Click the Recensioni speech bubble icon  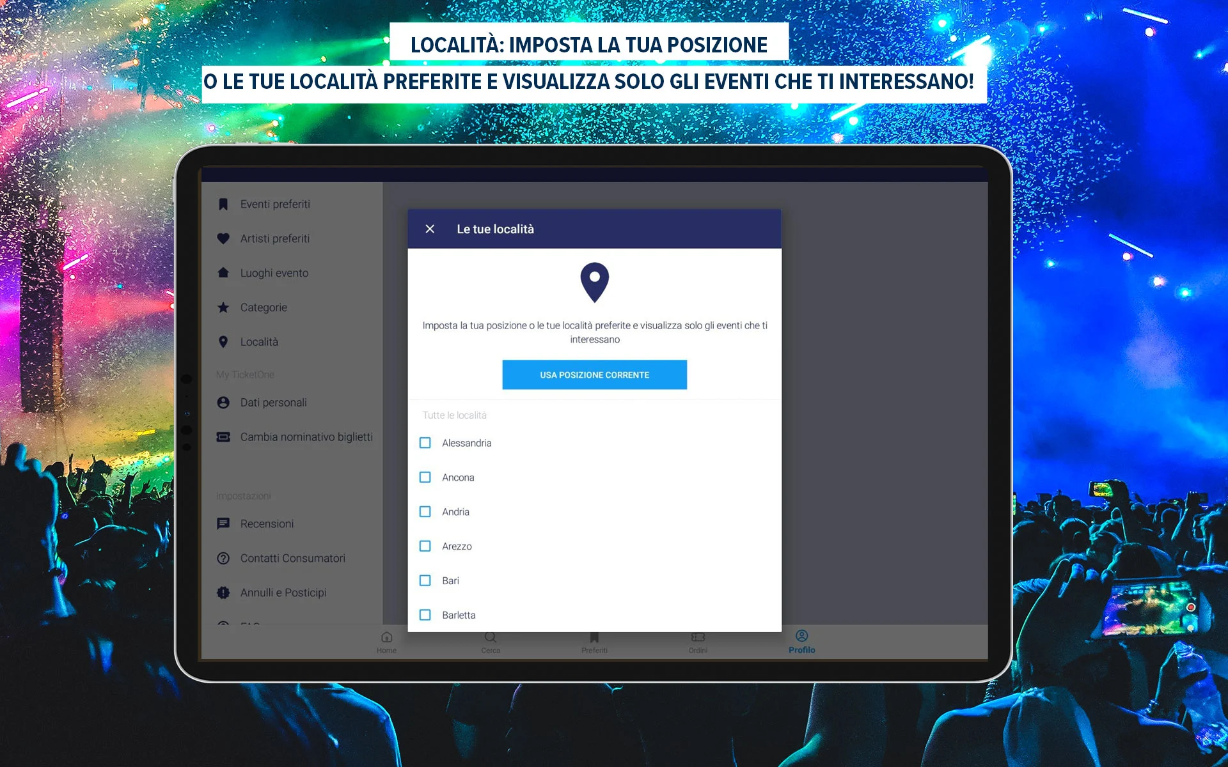point(223,523)
